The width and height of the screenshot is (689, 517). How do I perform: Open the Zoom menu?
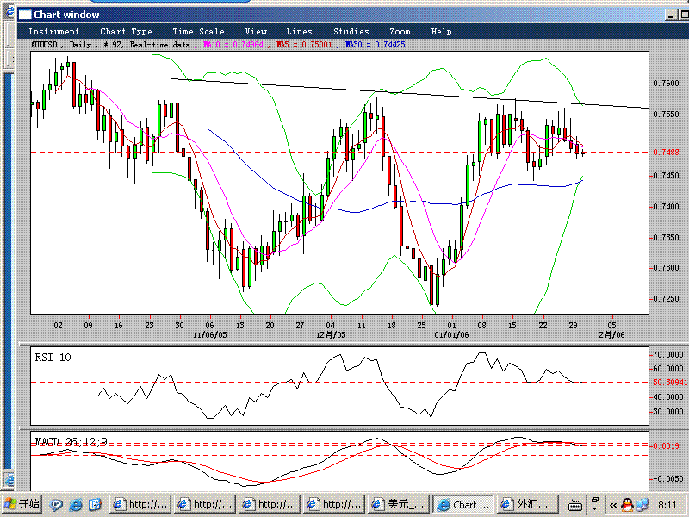[x=400, y=32]
